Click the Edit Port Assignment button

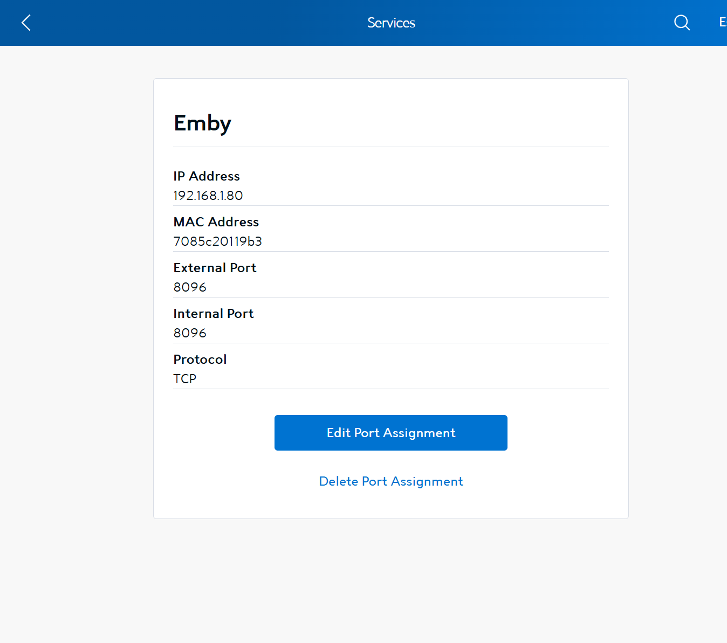coord(391,433)
